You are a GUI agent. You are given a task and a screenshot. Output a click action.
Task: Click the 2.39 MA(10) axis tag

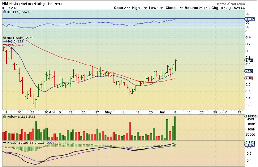tap(249, 71)
